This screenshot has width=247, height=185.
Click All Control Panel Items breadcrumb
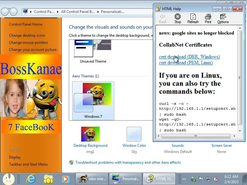pos(78,12)
